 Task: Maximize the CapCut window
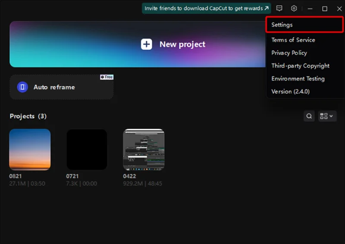(x=325, y=8)
